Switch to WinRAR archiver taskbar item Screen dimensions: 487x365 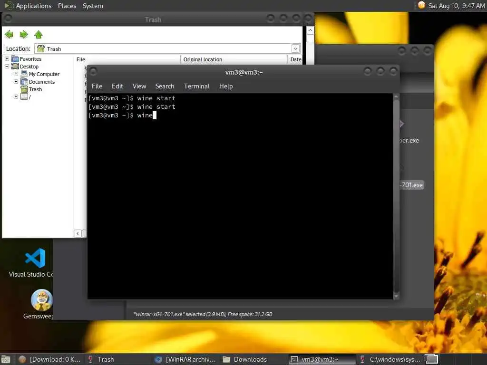click(x=186, y=359)
